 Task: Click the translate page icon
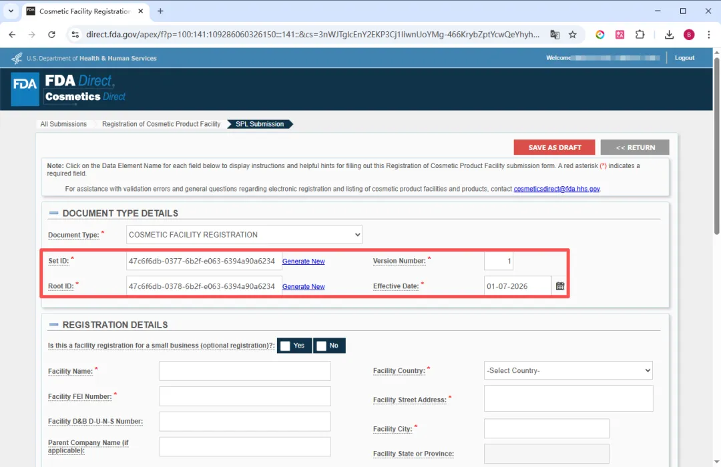pyautogui.click(x=555, y=35)
